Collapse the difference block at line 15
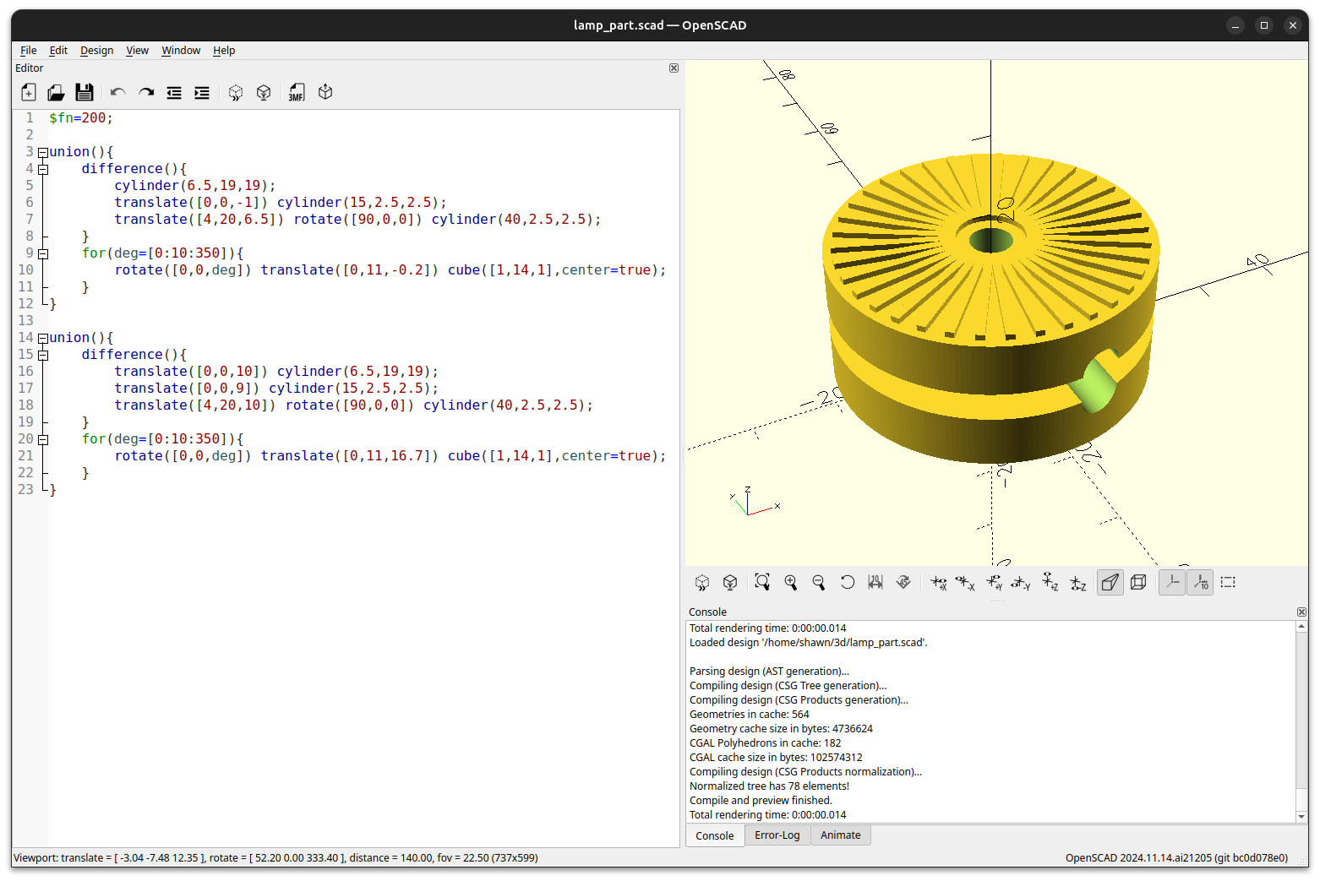 click(43, 355)
